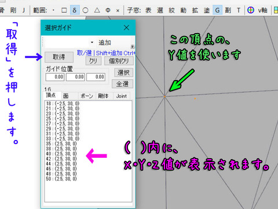Open the 絞 sub-window
The height and width of the screenshot is (209, 278).
click(171, 10)
